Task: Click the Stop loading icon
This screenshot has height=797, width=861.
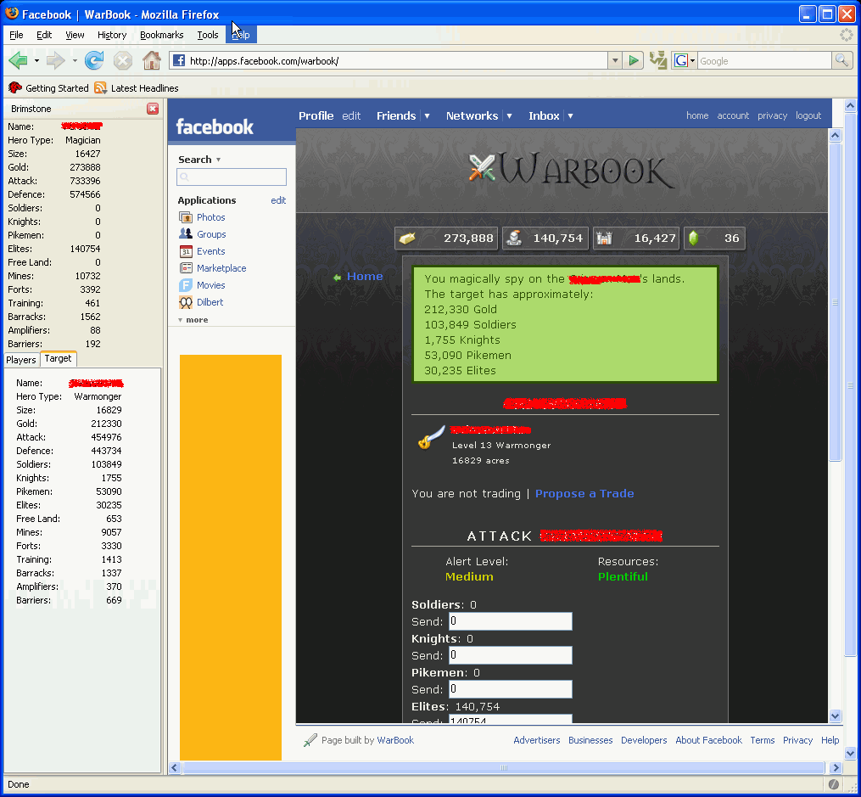Action: [123, 60]
